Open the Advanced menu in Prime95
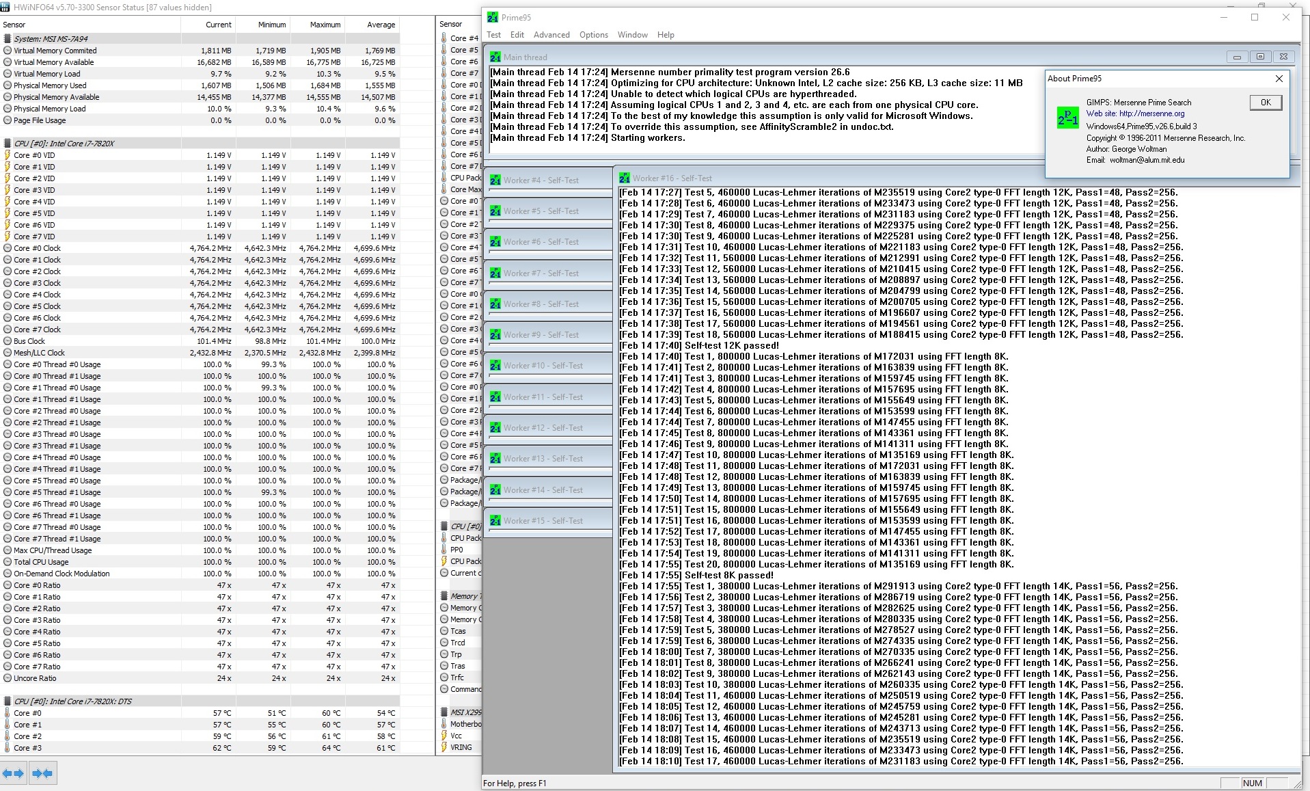Screen dimensions: 1310x791 pyautogui.click(x=551, y=35)
